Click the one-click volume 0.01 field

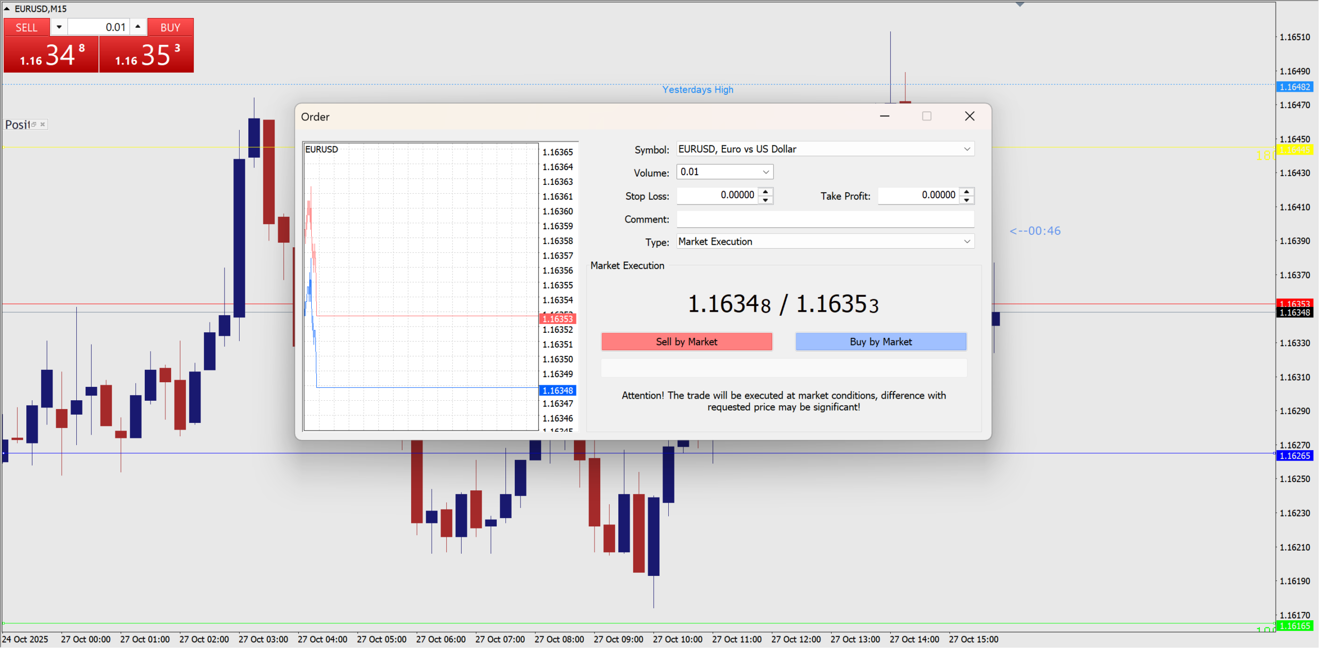coord(98,27)
